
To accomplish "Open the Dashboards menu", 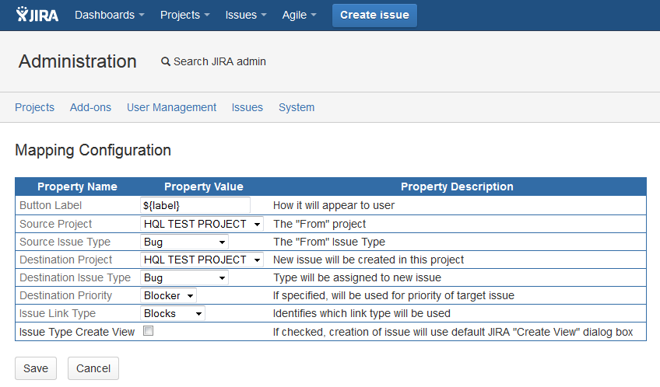I will [x=109, y=15].
